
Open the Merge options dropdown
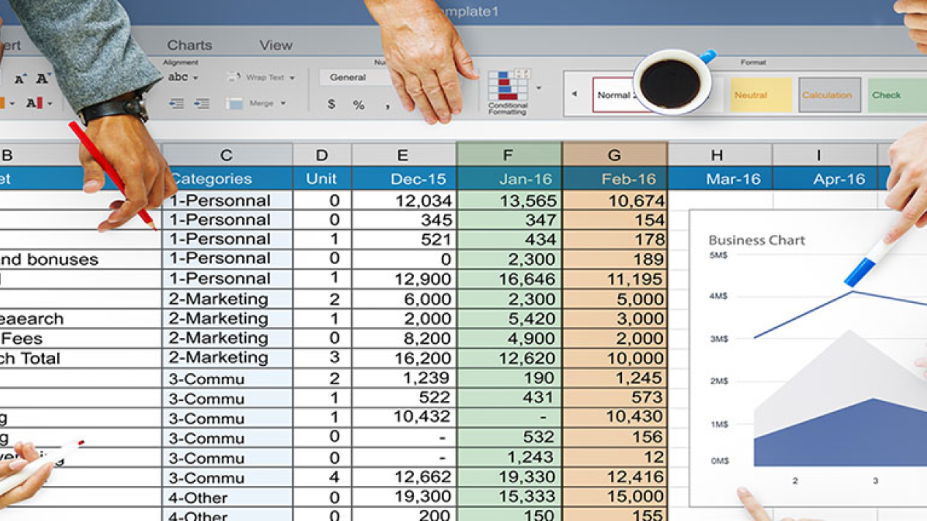(282, 102)
